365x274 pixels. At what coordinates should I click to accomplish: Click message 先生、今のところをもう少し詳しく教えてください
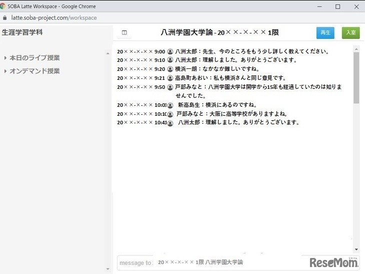(265, 51)
